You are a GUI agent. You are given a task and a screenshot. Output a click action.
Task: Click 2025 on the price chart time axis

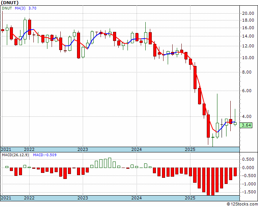tap(190, 149)
